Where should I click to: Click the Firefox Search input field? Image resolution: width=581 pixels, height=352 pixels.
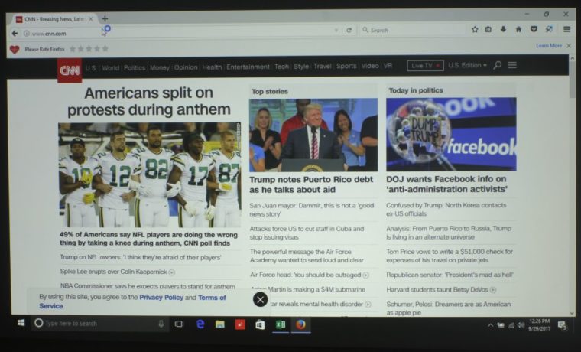point(412,30)
